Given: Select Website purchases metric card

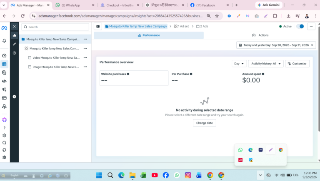Looking at the screenshot, I should point(134,78).
